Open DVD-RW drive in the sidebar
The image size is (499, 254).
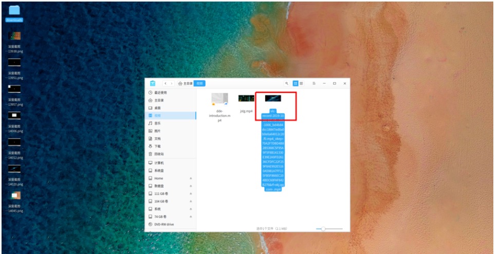click(x=171, y=224)
